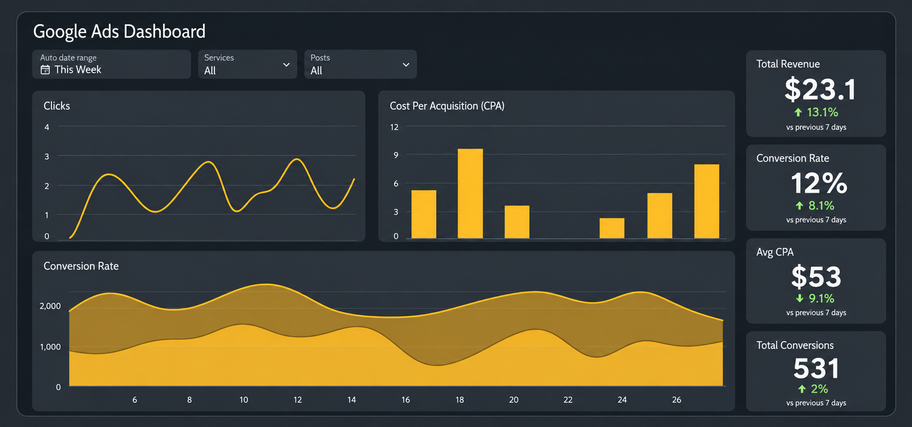Click the 13.1% change value
The width and height of the screenshot is (912, 427).
[822, 112]
